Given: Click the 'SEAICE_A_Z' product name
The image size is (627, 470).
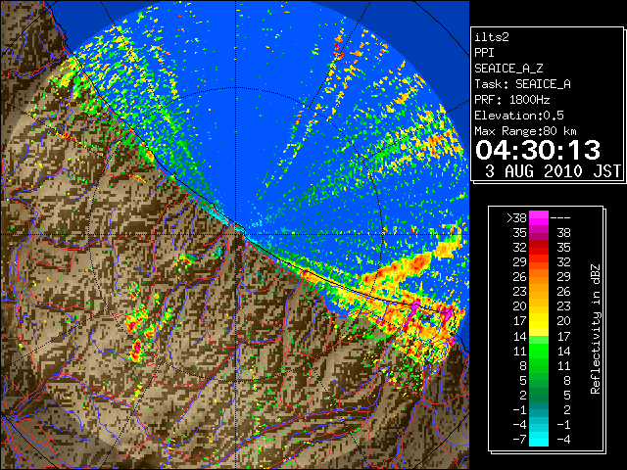Looking at the screenshot, I should click(508, 69).
